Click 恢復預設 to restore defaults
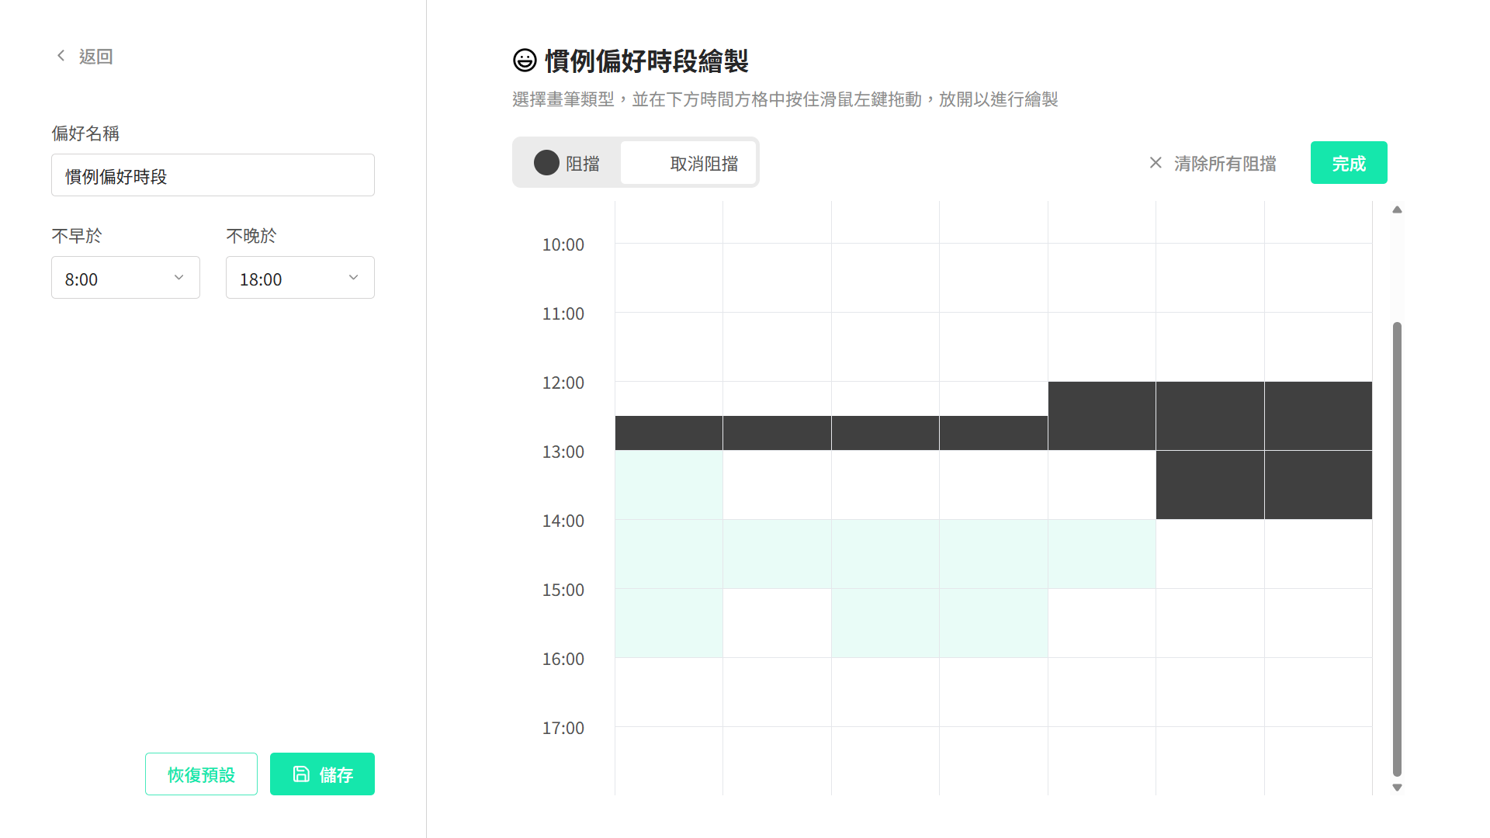The height and width of the screenshot is (838, 1490). pyautogui.click(x=200, y=774)
